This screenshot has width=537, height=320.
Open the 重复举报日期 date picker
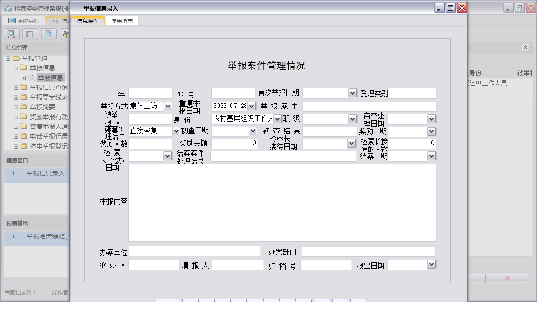[x=250, y=106]
